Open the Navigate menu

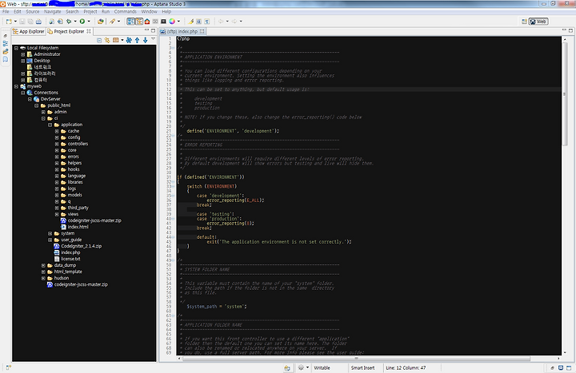click(53, 11)
